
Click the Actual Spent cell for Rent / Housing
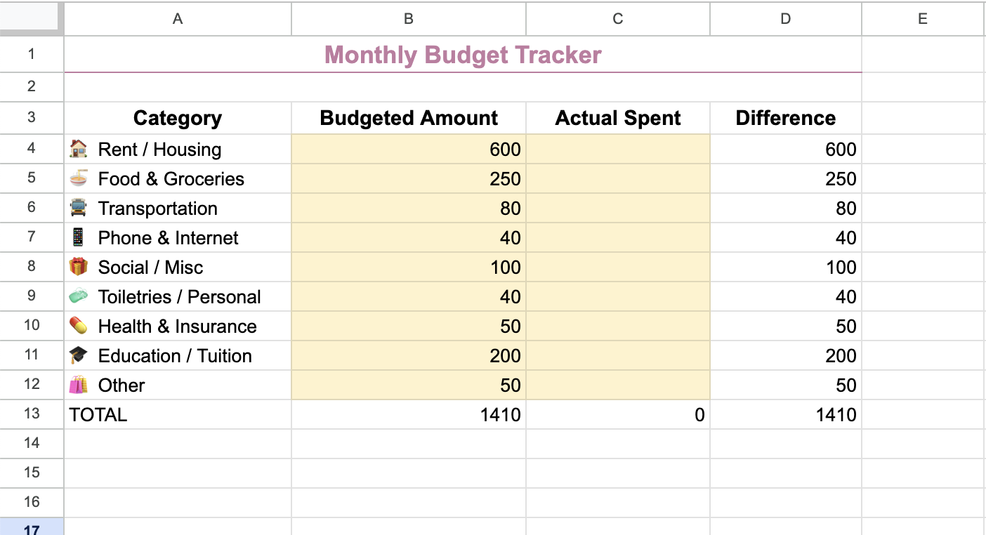617,149
